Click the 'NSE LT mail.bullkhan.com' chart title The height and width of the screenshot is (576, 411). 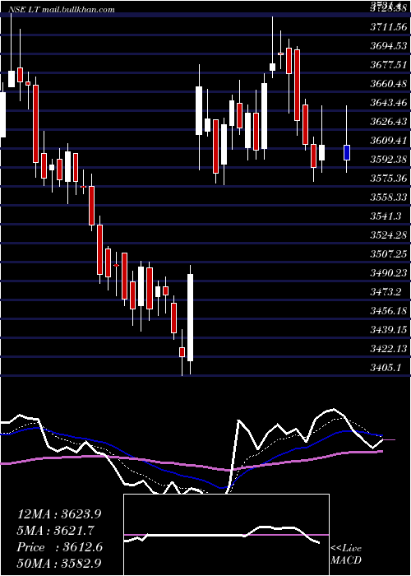coord(62,10)
